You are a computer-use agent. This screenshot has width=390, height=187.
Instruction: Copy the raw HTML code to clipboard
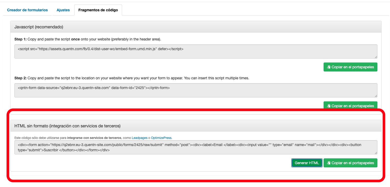[x=350, y=163]
